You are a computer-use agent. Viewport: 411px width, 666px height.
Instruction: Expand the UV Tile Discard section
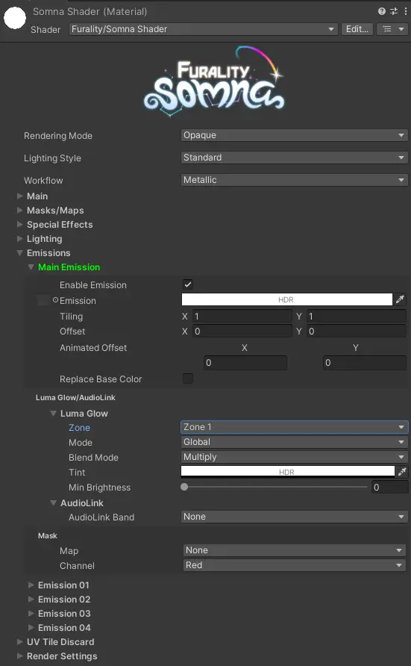tap(19, 642)
